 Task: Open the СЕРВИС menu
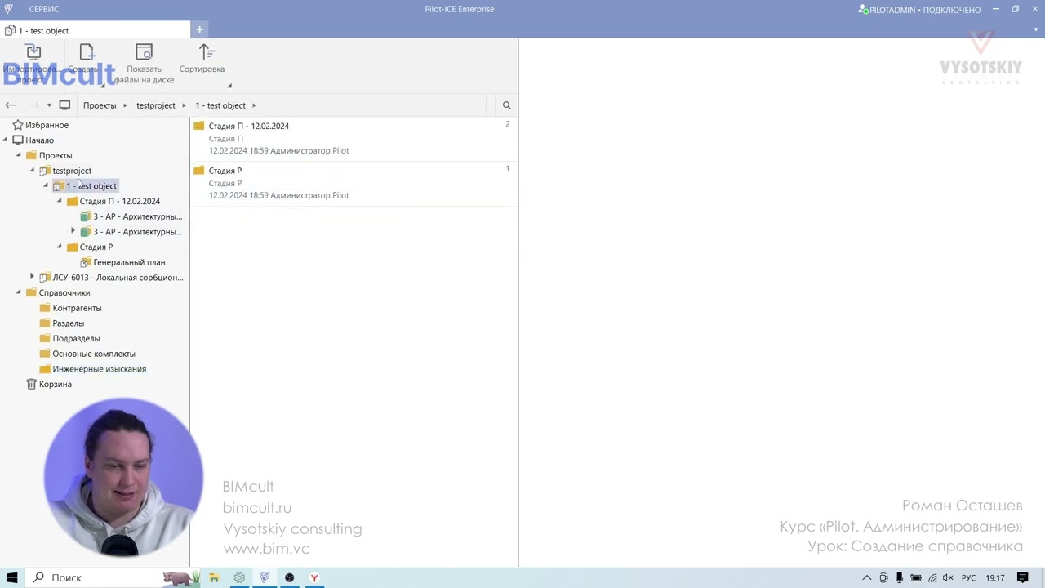44,9
